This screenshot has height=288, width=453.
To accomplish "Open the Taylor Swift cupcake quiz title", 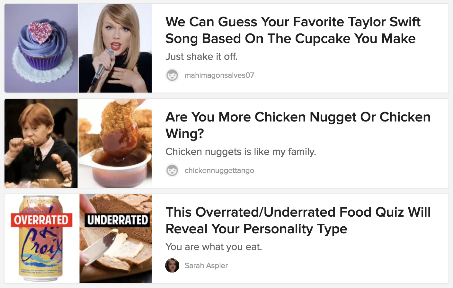I will (x=293, y=30).
